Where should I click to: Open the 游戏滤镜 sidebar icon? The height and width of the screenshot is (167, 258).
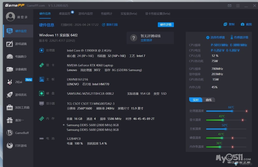pos(10,44)
